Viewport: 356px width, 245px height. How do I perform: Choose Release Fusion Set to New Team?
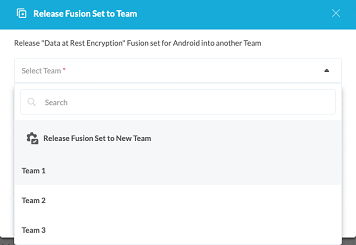tap(97, 138)
